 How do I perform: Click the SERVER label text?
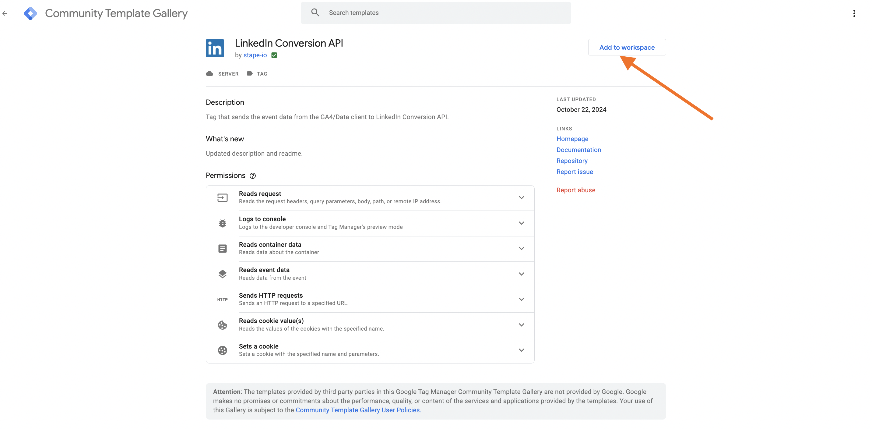click(228, 74)
